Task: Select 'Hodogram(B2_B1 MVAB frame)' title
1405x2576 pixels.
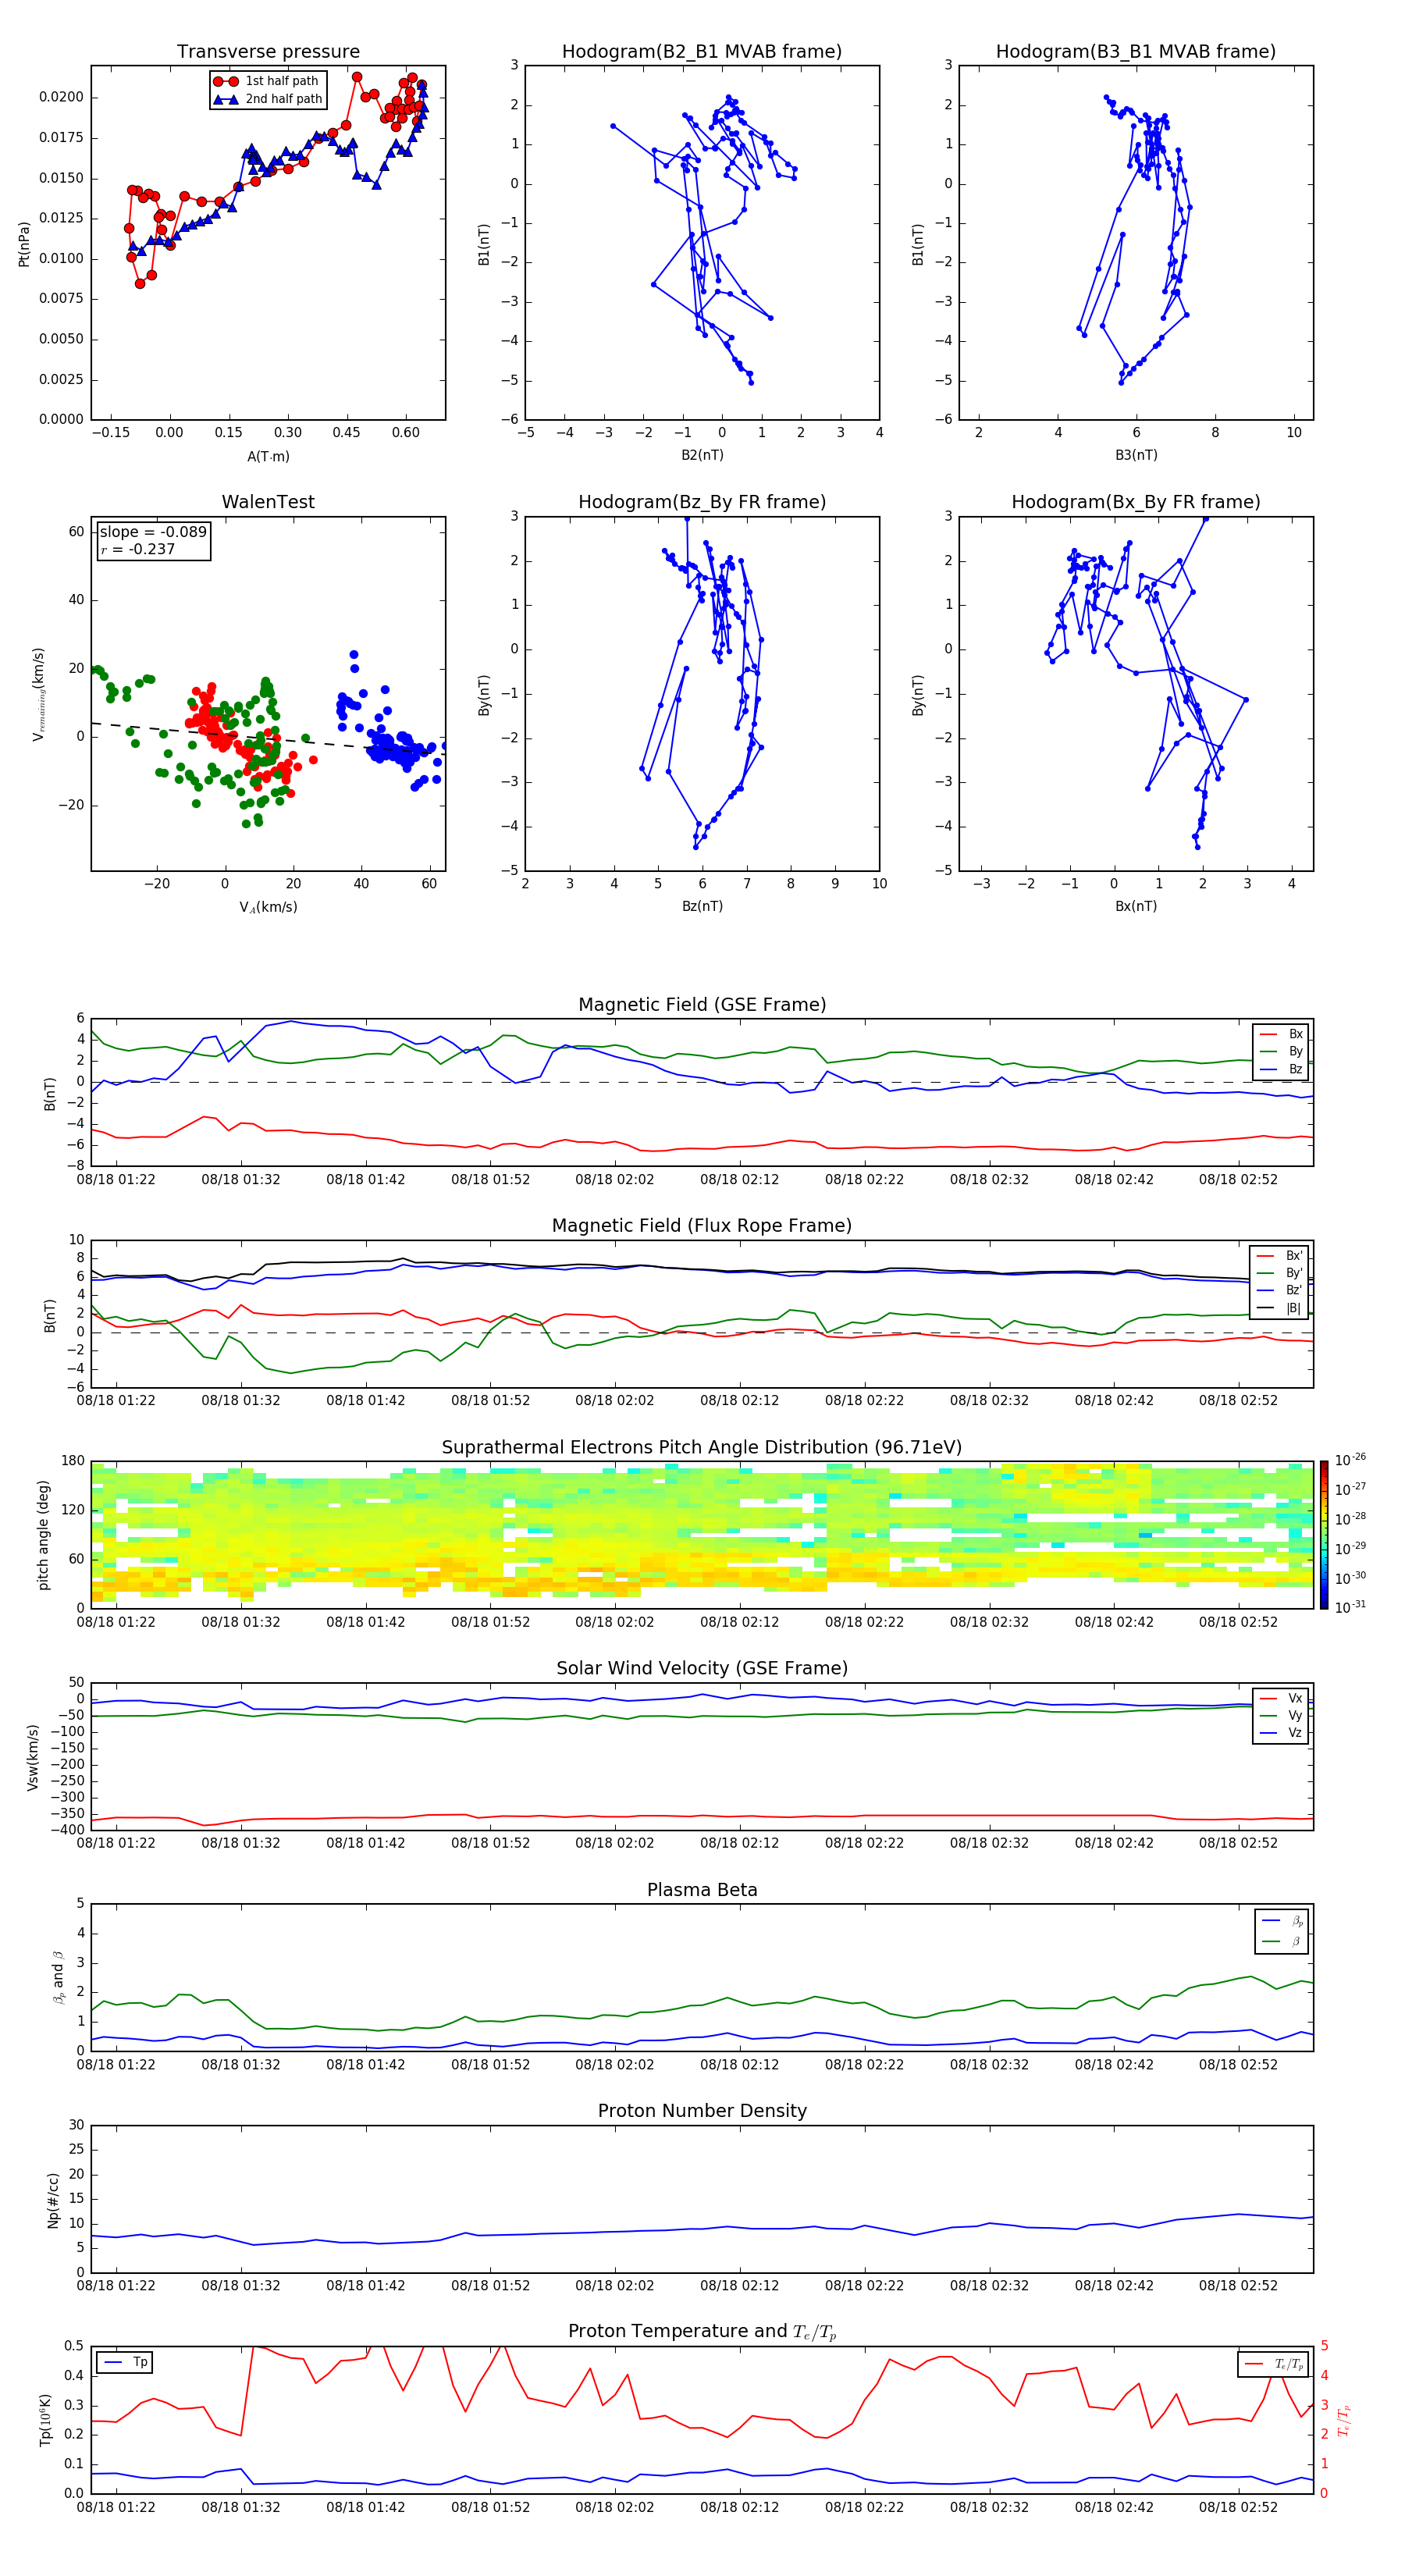Action: coord(702,52)
